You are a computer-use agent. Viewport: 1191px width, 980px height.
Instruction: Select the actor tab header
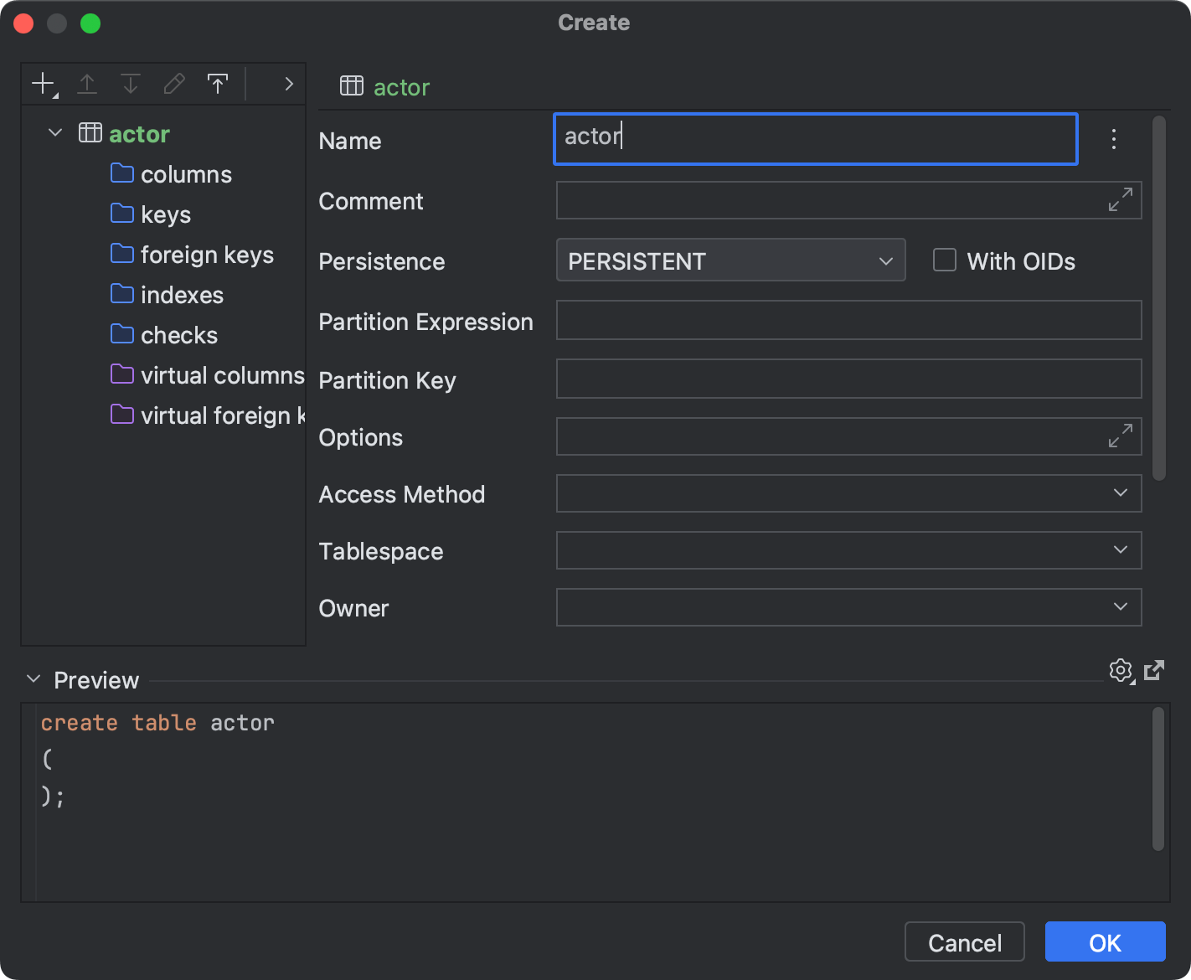point(401,87)
